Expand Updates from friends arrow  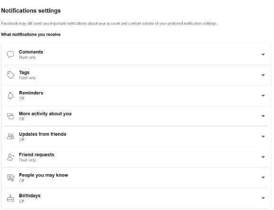click(263, 136)
